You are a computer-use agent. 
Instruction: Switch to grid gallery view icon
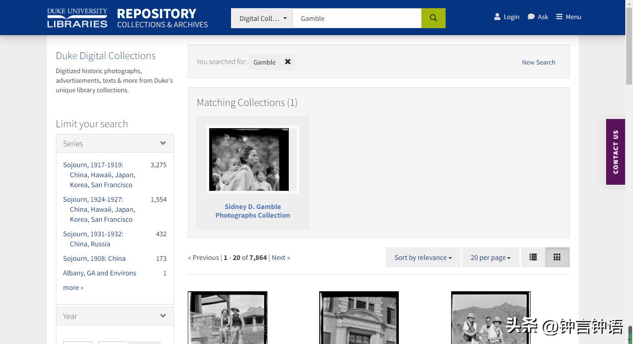coord(557,257)
